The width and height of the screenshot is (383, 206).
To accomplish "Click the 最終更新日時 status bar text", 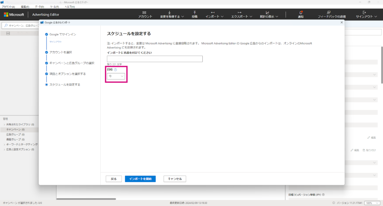I will [189, 203].
